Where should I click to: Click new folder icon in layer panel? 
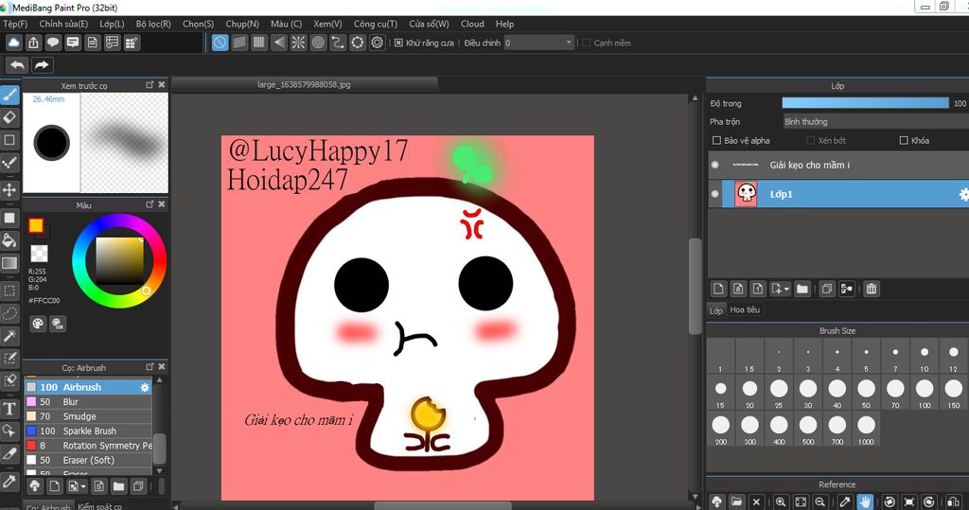[802, 289]
